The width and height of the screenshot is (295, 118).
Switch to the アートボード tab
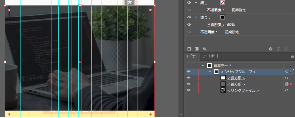click(x=211, y=56)
